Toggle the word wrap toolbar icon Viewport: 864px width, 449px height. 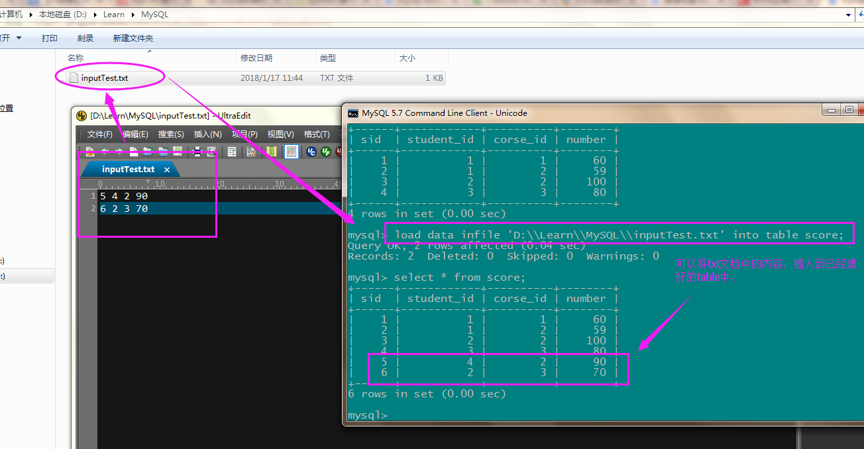(x=232, y=152)
